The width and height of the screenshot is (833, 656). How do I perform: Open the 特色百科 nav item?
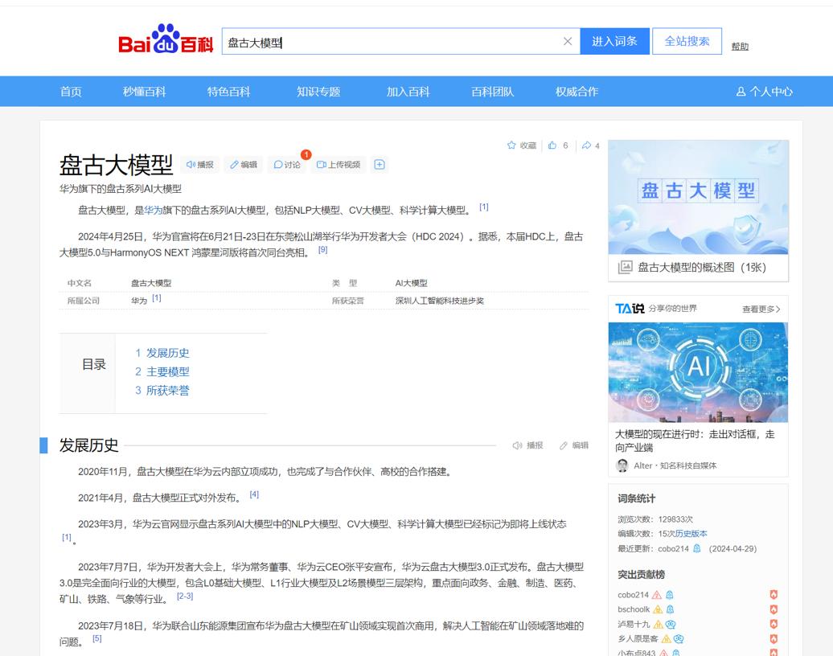(x=229, y=92)
